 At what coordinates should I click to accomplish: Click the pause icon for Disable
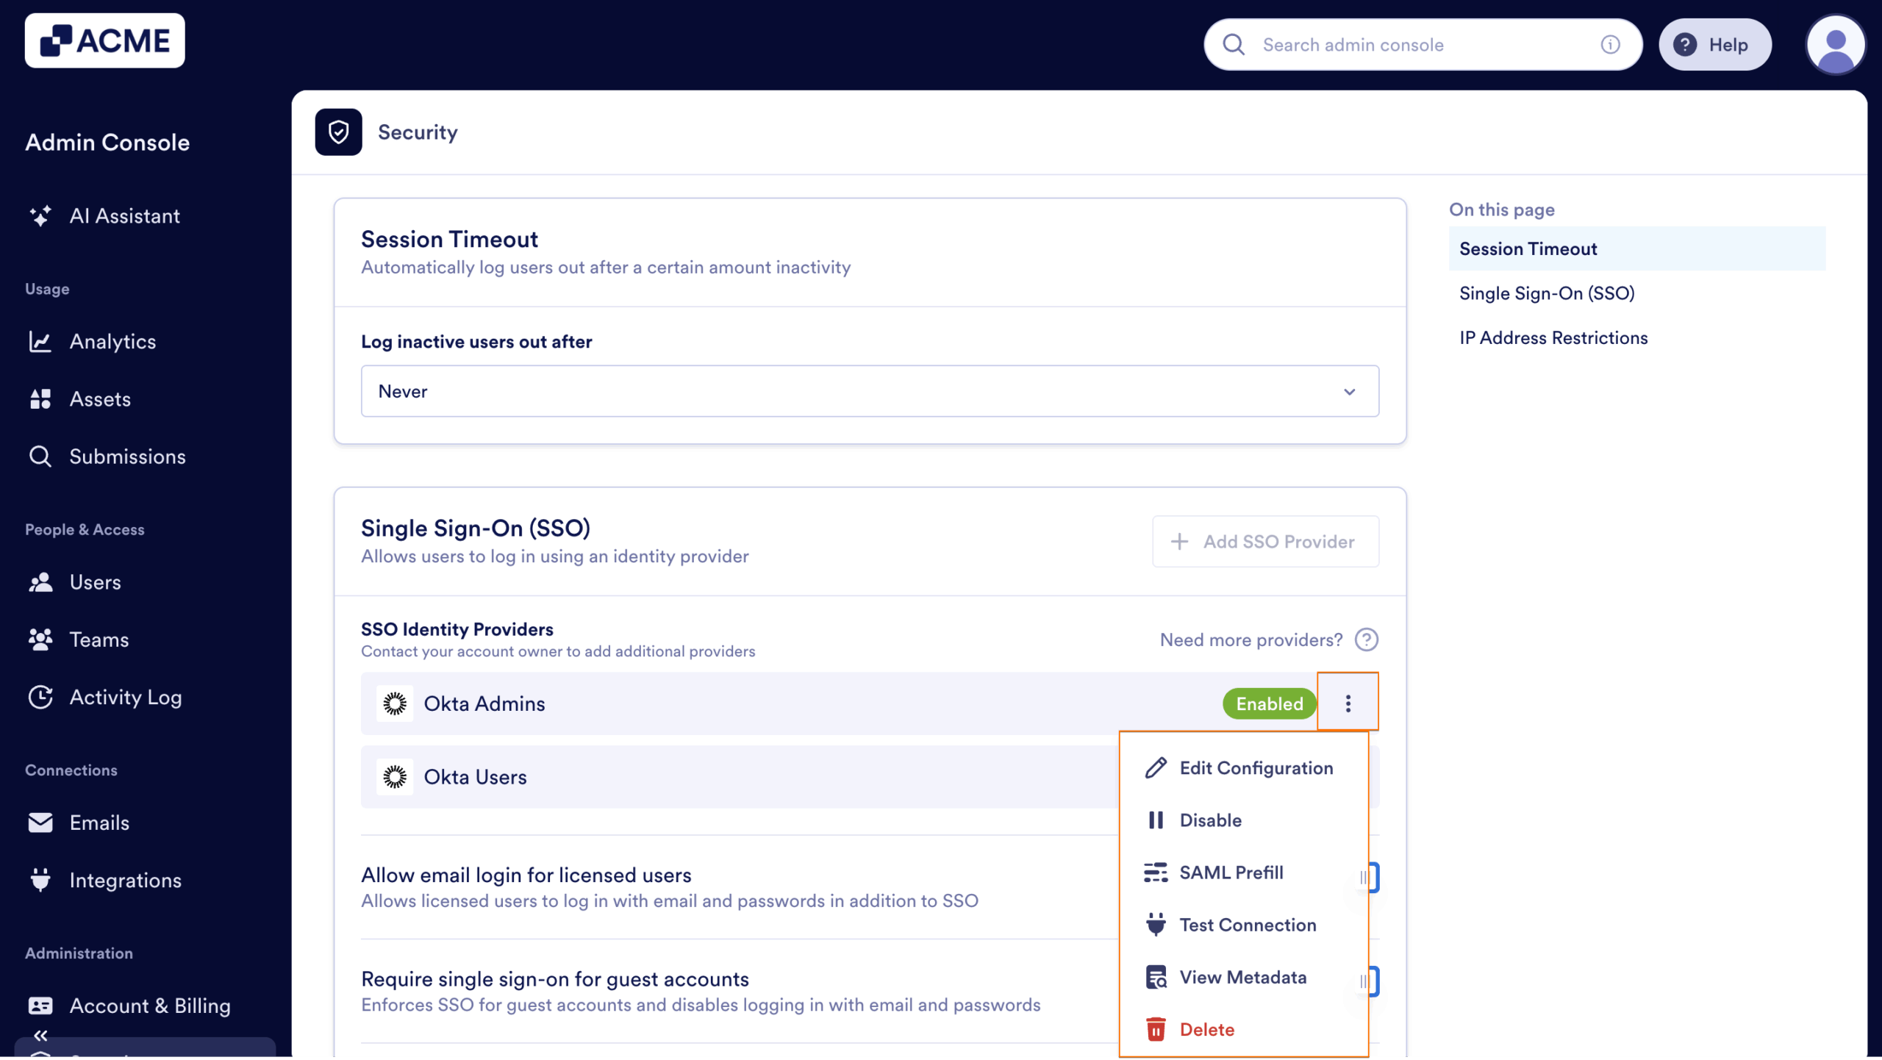pos(1156,820)
